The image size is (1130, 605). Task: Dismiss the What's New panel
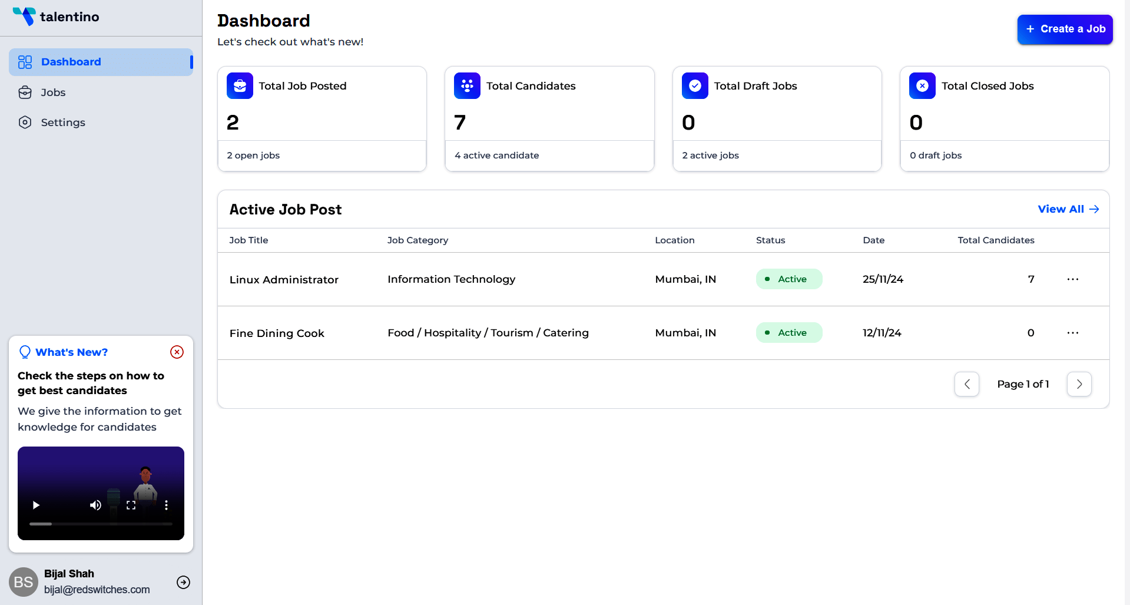point(176,352)
